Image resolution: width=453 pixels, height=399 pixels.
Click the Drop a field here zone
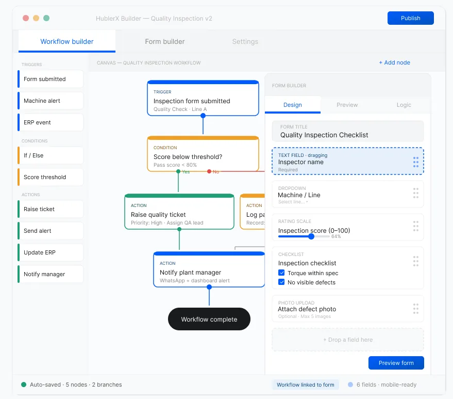347,340
